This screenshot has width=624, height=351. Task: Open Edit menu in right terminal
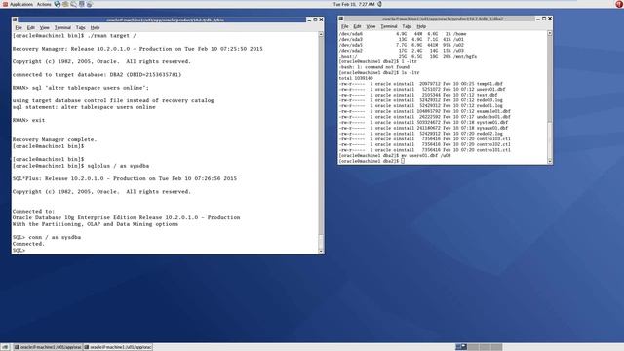(x=357, y=26)
